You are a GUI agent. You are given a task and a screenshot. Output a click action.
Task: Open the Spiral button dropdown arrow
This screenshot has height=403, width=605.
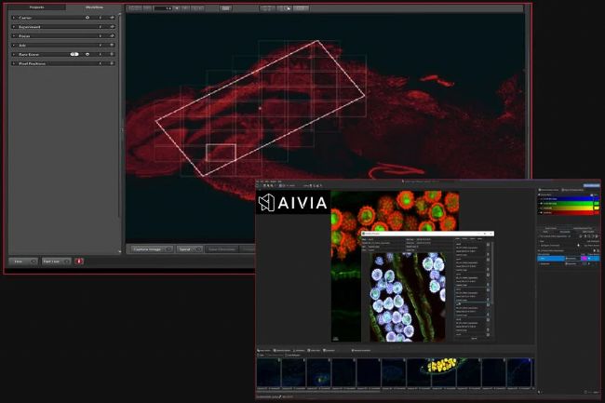(198, 249)
